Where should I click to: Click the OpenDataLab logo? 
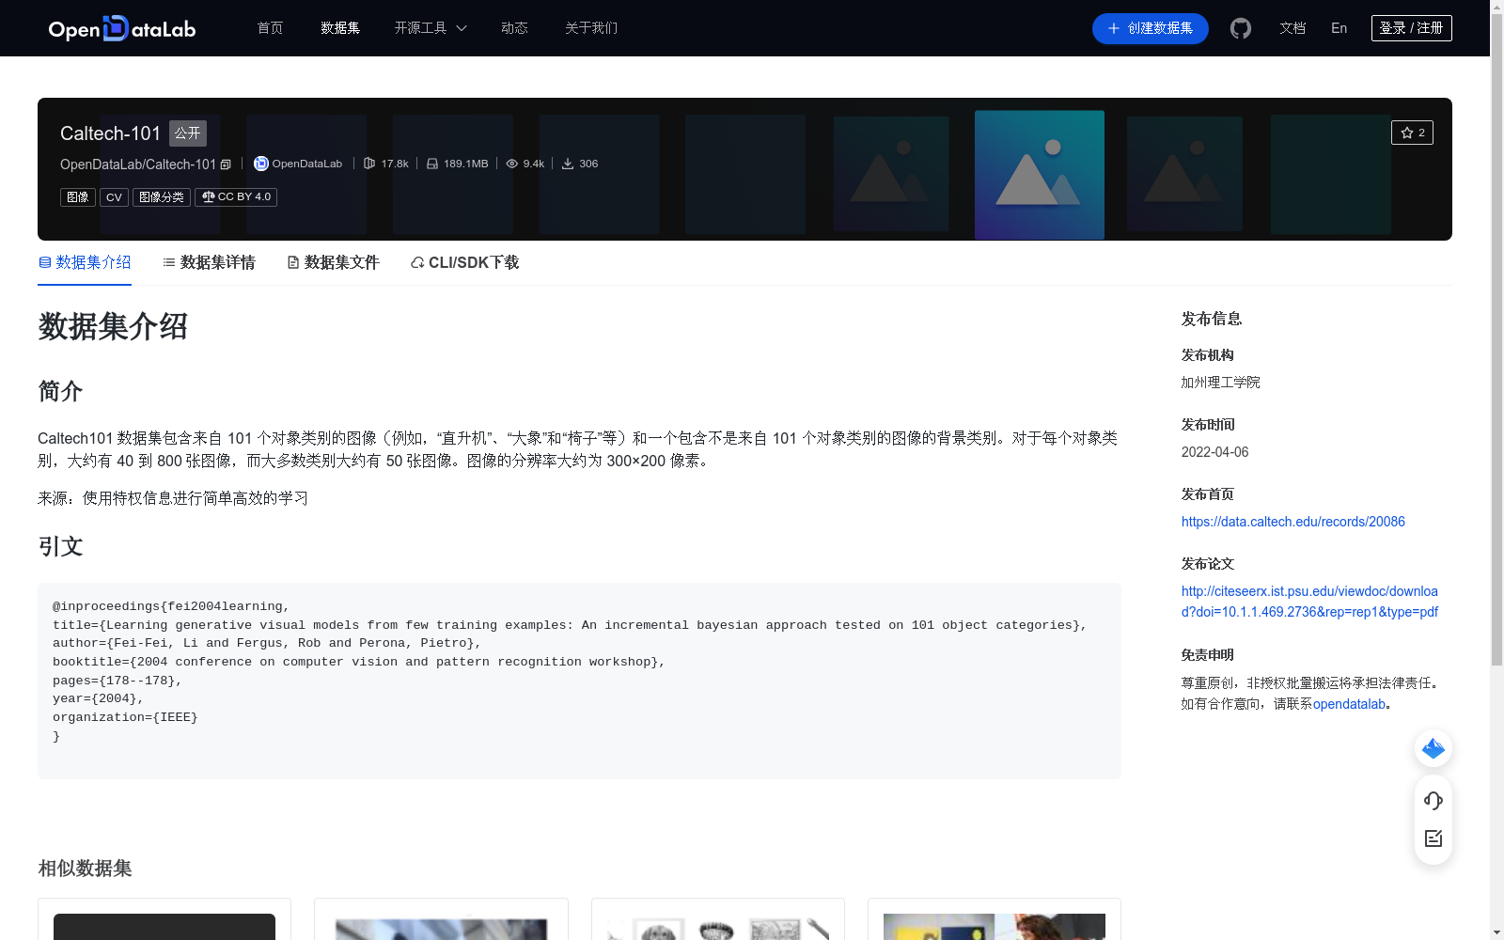click(122, 28)
